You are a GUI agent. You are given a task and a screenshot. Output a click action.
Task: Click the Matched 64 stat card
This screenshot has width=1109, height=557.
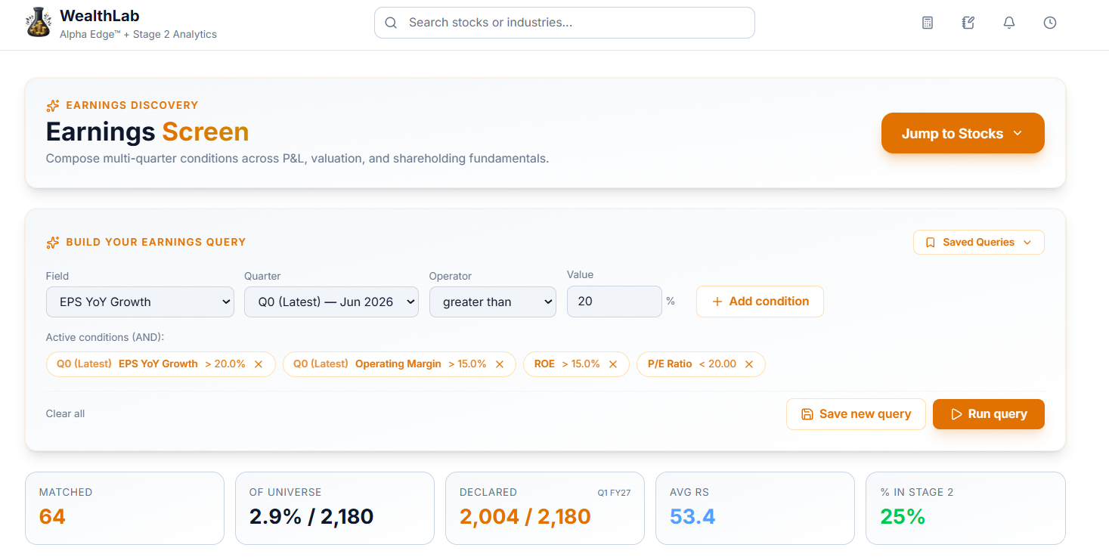click(x=125, y=509)
